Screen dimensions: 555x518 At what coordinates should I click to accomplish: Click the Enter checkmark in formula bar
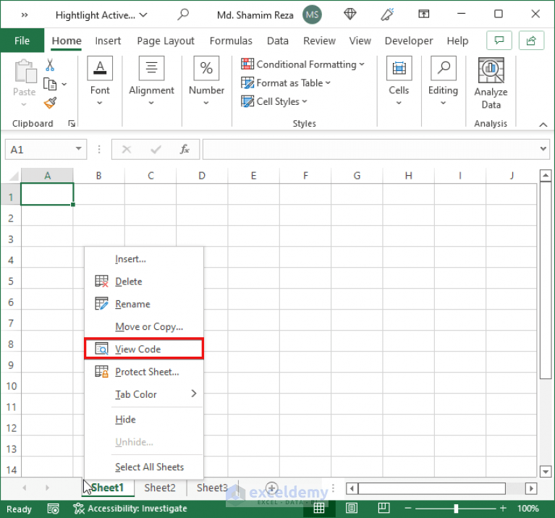point(156,149)
